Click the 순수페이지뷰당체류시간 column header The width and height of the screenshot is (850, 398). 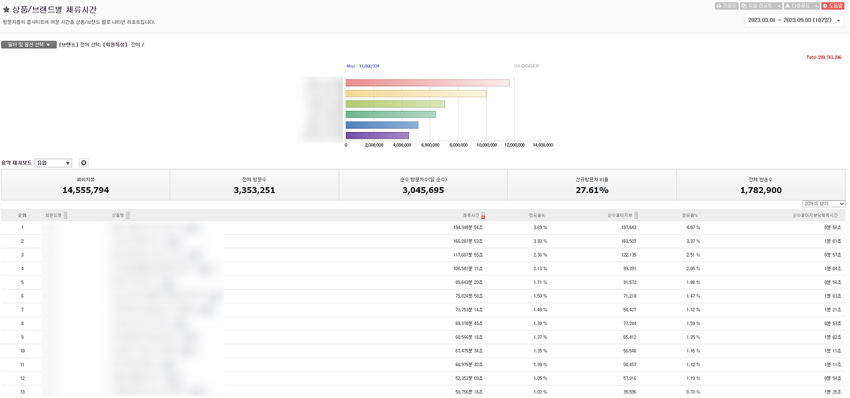(x=815, y=216)
